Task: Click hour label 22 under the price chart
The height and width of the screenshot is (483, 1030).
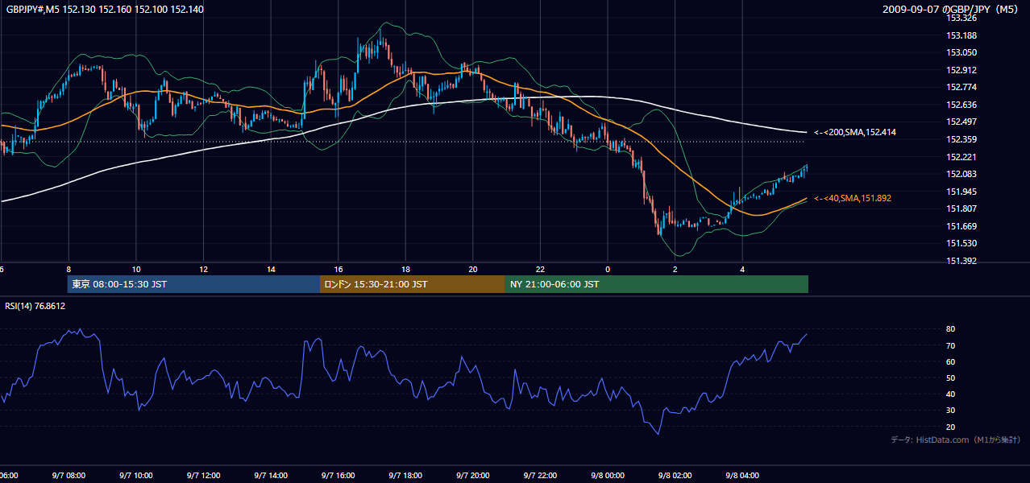Action: [x=541, y=269]
